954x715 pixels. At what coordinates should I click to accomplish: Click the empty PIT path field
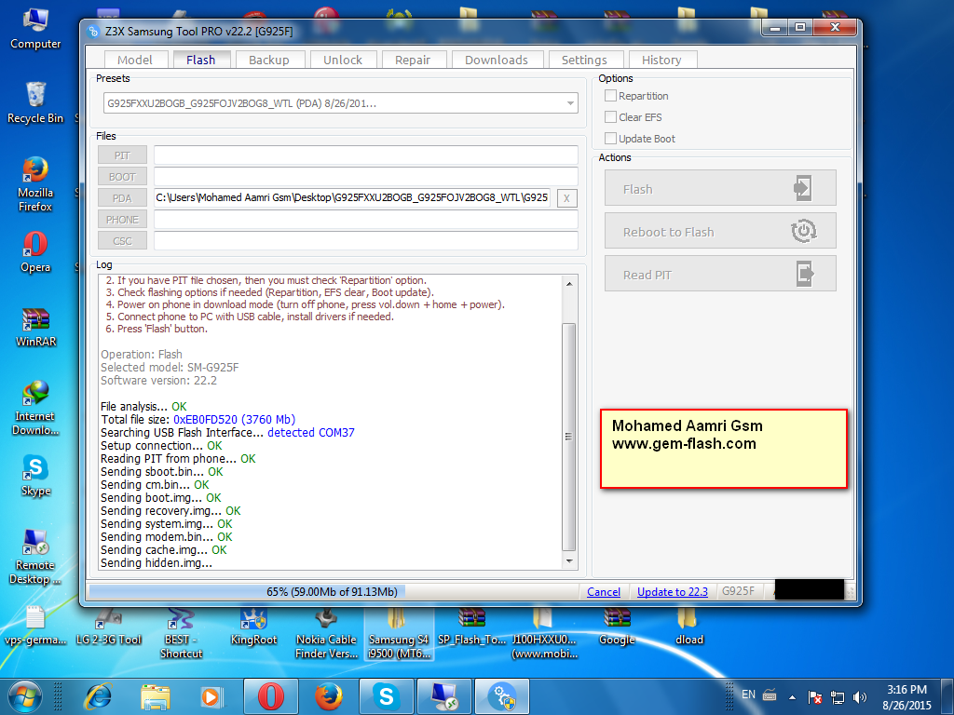point(365,155)
